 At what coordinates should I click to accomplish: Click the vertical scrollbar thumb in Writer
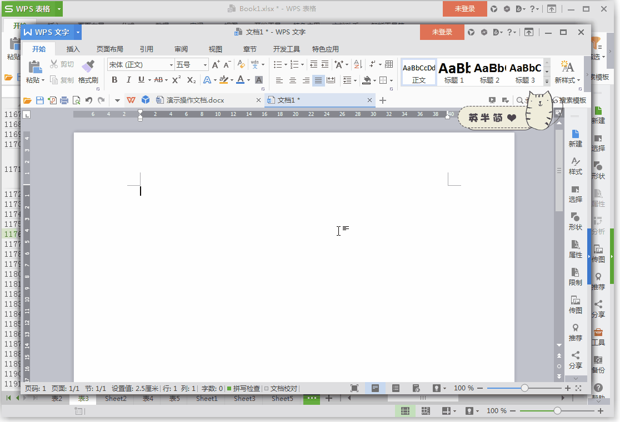(x=559, y=170)
